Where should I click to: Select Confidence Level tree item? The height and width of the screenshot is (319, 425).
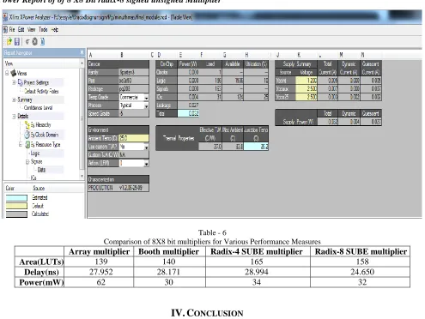pyautogui.click(x=38, y=108)
